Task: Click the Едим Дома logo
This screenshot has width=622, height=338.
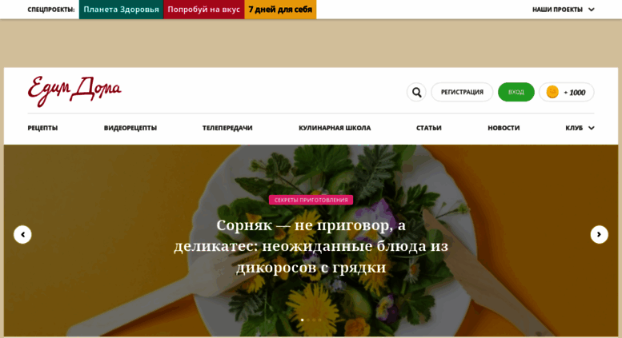Action: [74, 91]
